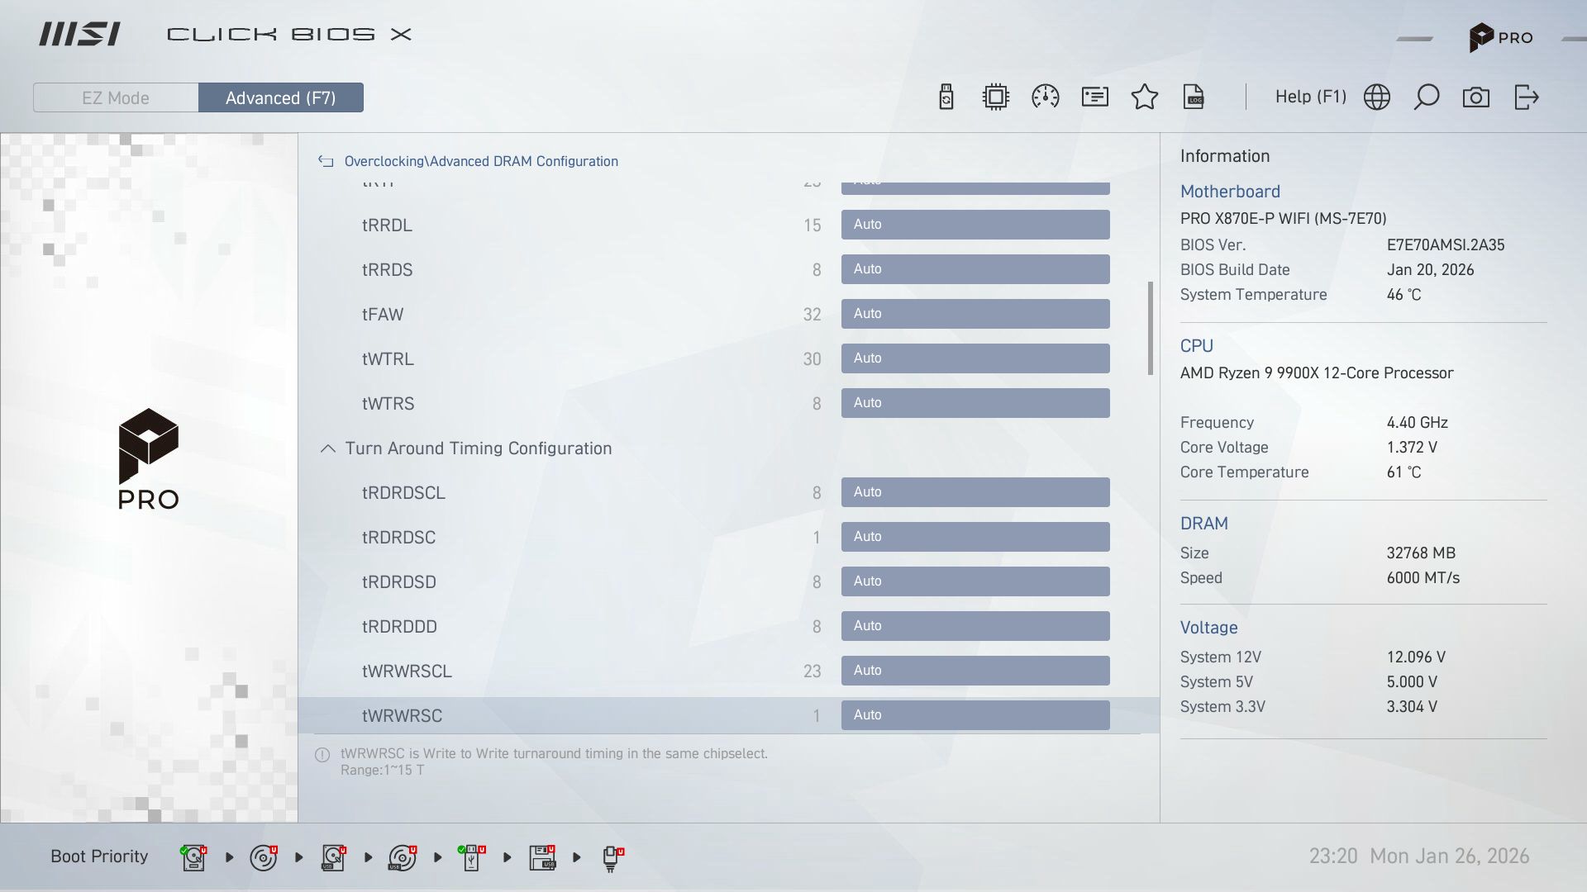This screenshot has width=1587, height=892.
Task: Switch language via the globe icon
Action: coord(1376,97)
